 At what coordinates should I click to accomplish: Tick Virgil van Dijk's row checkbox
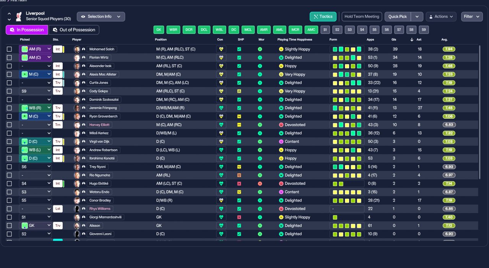click(x=9, y=142)
